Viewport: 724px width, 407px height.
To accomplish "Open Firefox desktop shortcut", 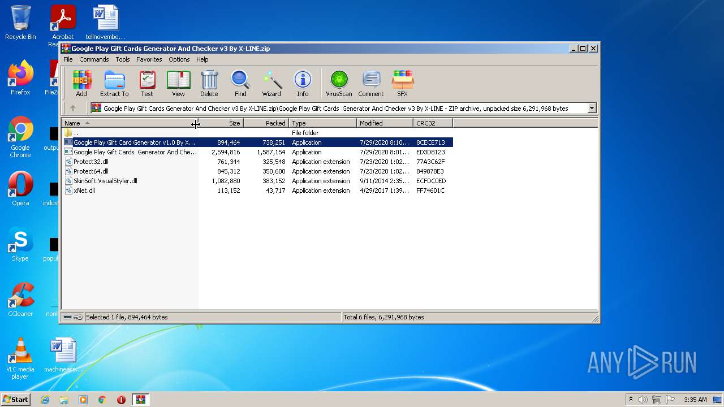I will click(x=20, y=78).
